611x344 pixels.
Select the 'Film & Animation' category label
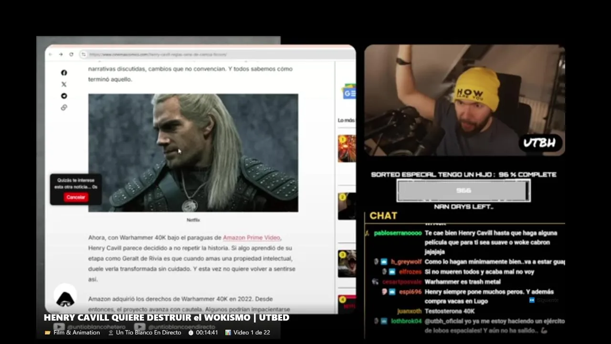76,333
